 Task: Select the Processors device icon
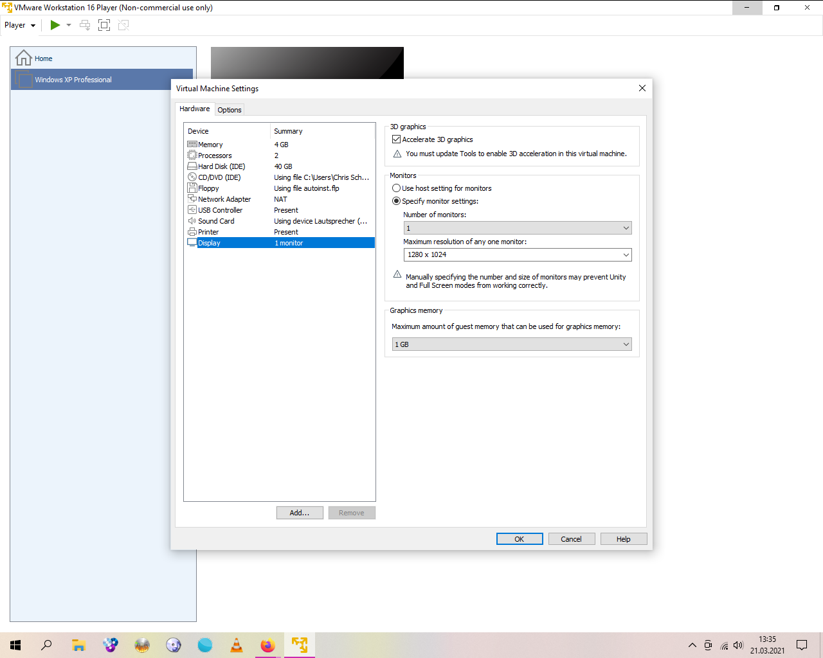[x=192, y=156]
